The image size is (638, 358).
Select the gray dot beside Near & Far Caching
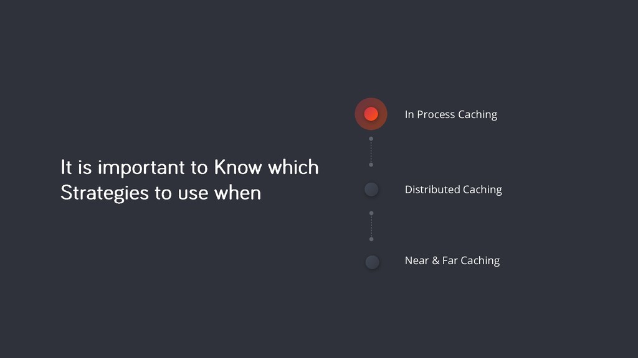372,262
